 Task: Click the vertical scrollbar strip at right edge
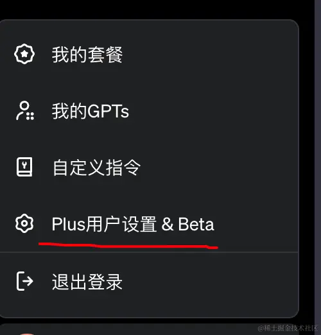tap(318, 167)
